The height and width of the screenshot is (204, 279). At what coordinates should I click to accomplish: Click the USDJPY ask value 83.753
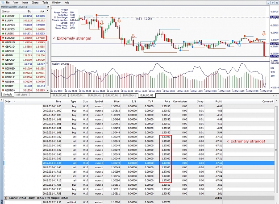tap(41, 86)
